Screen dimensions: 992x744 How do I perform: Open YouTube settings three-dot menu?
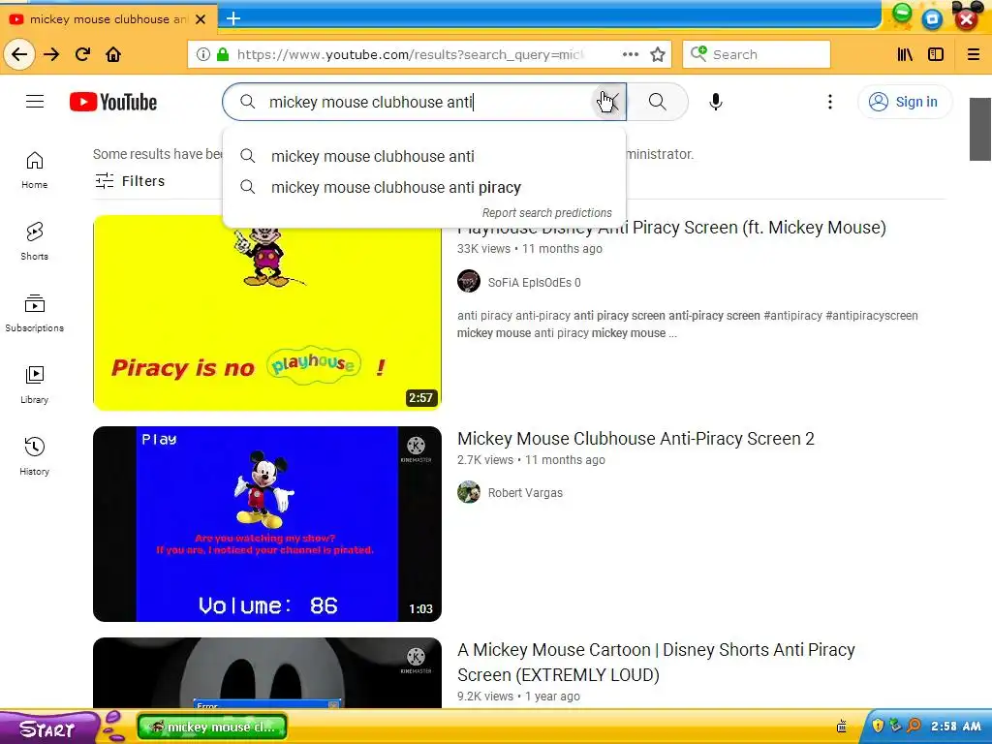pos(830,102)
